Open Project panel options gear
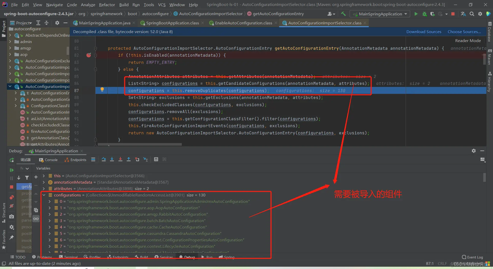This screenshot has height=269, width=493. [57, 23]
